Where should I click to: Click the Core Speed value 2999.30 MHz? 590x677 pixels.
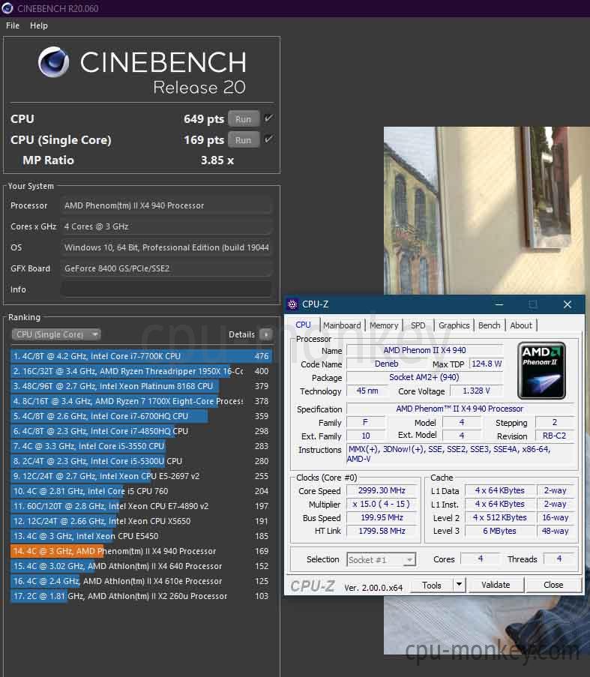[x=382, y=490]
